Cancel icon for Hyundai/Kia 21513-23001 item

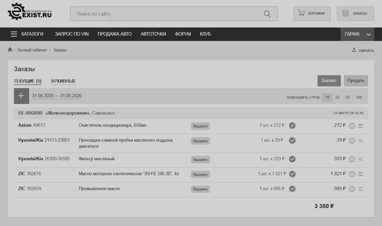352,141
